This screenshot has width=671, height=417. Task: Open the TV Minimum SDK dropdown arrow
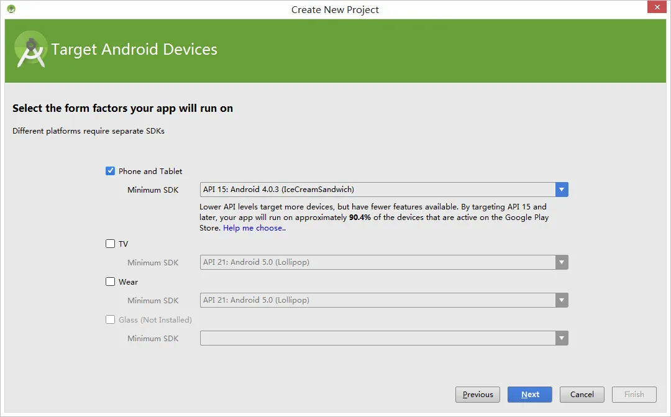tap(562, 262)
